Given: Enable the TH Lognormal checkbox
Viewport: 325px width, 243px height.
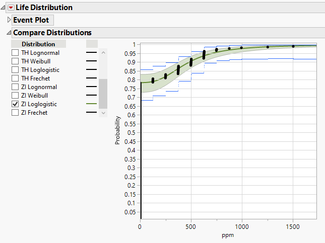Looking at the screenshot, I should tap(16, 53).
